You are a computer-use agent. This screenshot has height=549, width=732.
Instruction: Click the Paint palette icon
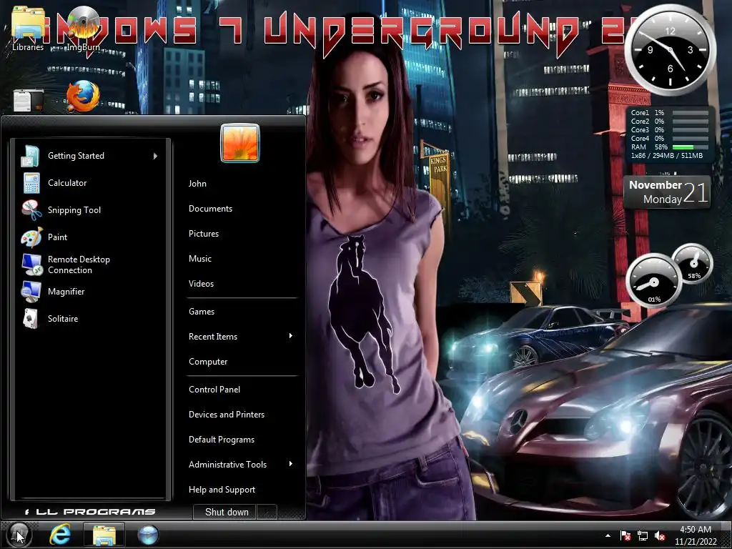[31, 237]
